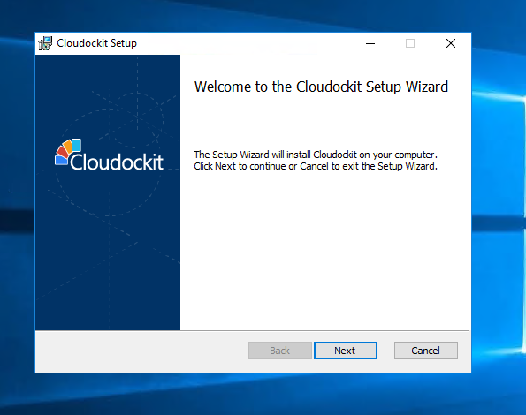The height and width of the screenshot is (415, 526).
Task: Click the orange segment of the logo
Action: pos(67,147)
